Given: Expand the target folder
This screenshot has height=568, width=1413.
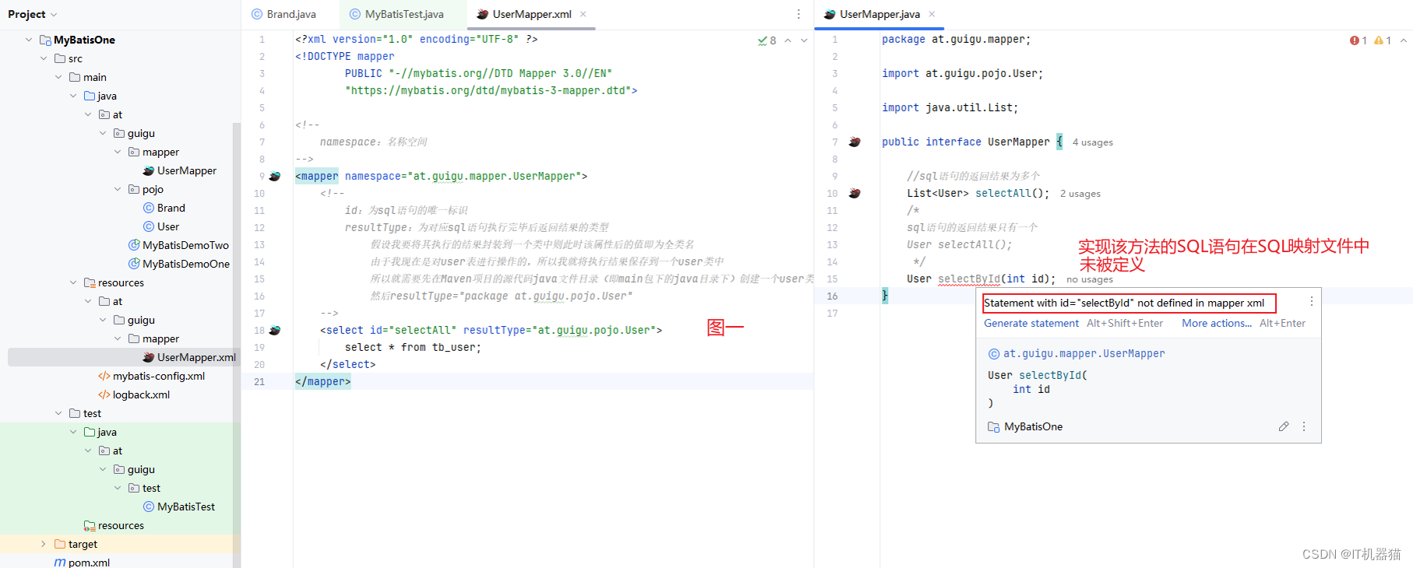Looking at the screenshot, I should click(x=44, y=544).
